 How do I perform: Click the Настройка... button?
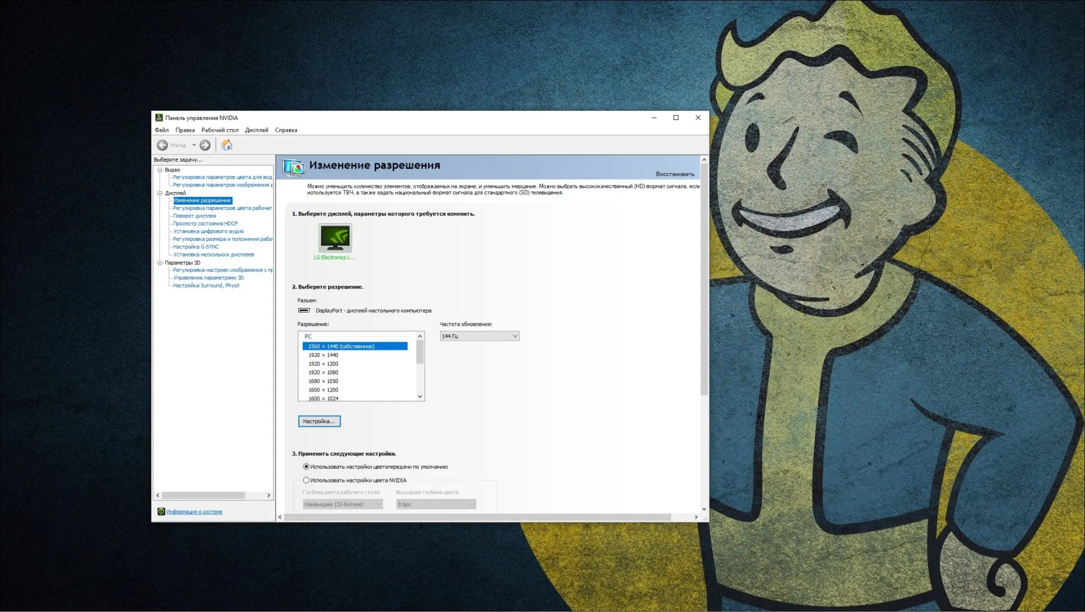(319, 422)
